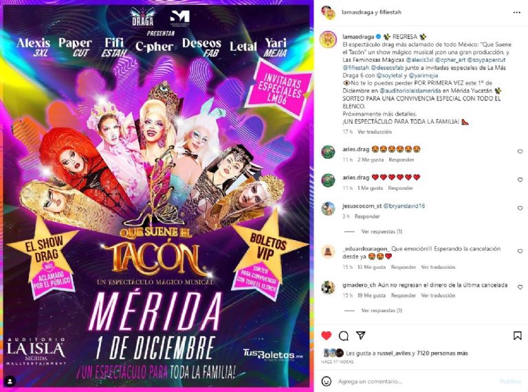Like _eduardoaragon_'s comment heart icon

[520, 251]
